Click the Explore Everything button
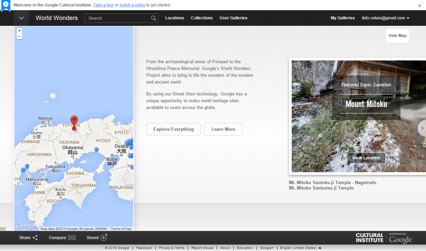This screenshot has width=426, height=251. (x=173, y=129)
